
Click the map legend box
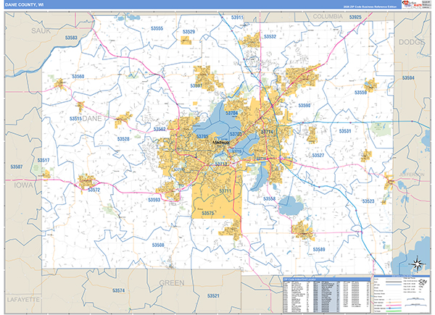(402, 294)
